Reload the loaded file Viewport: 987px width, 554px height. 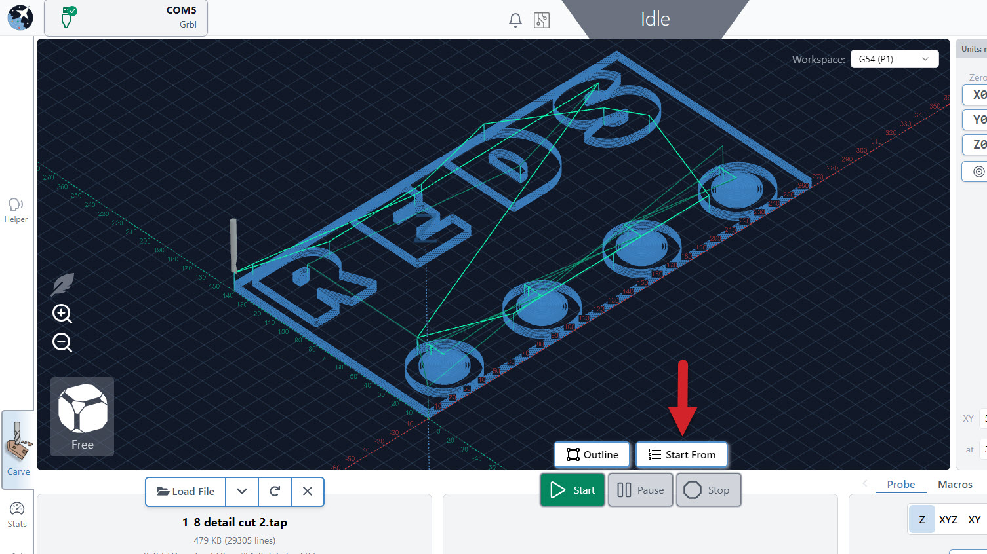[x=275, y=491]
